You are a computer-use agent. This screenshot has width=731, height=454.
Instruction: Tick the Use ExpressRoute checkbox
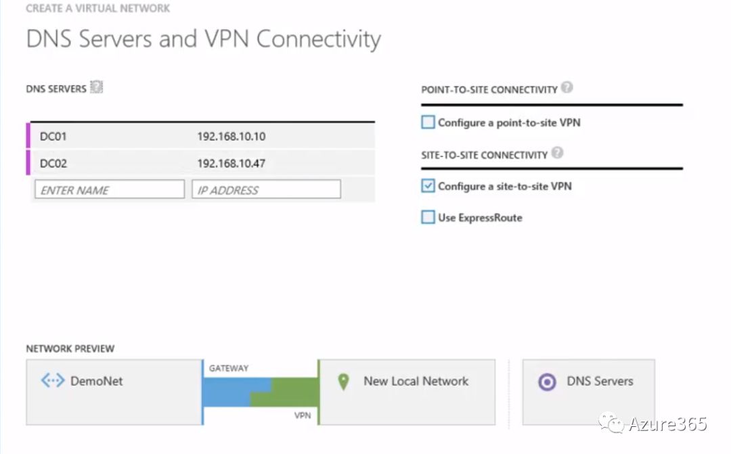point(428,217)
